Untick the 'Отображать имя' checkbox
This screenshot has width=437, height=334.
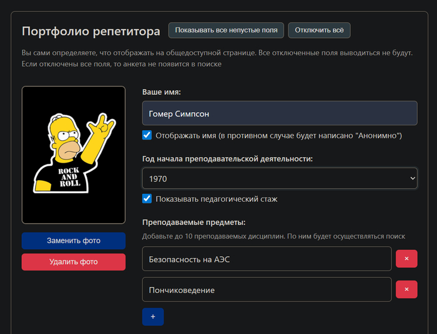tap(147, 135)
